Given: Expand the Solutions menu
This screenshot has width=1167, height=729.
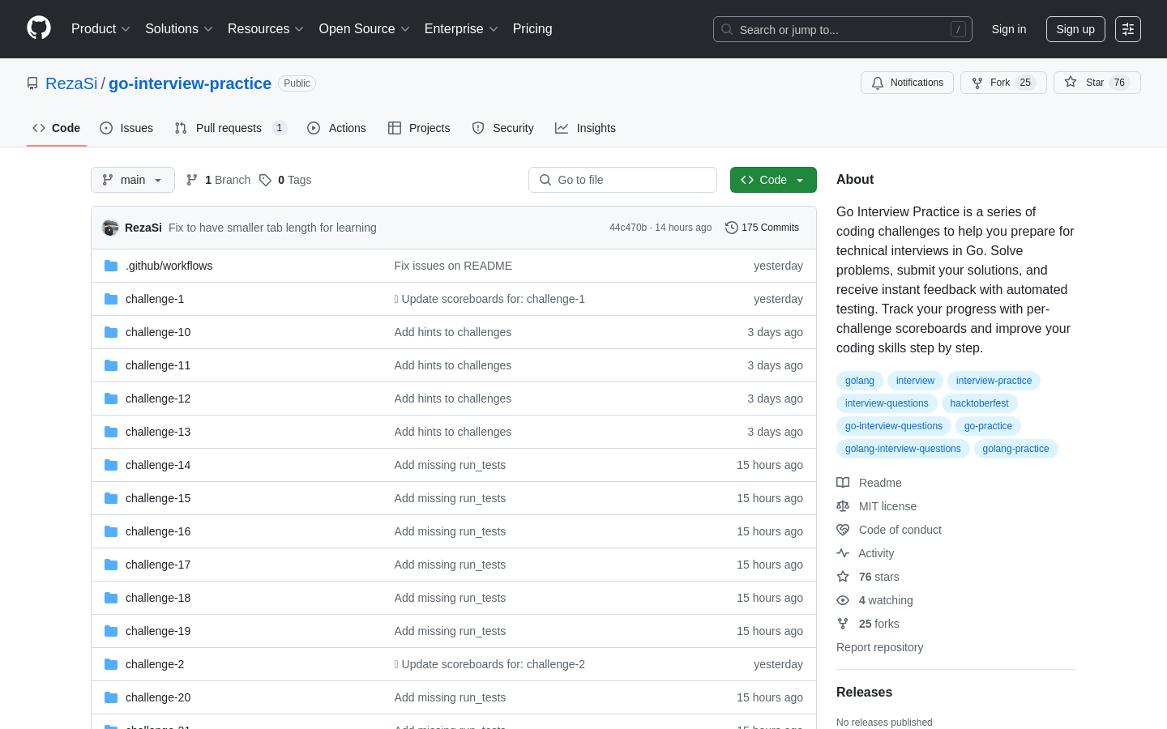Looking at the screenshot, I should [179, 29].
